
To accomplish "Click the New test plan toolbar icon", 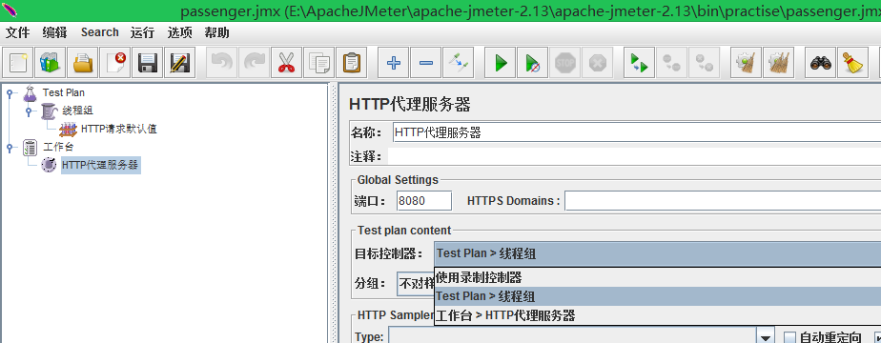I will (18, 62).
